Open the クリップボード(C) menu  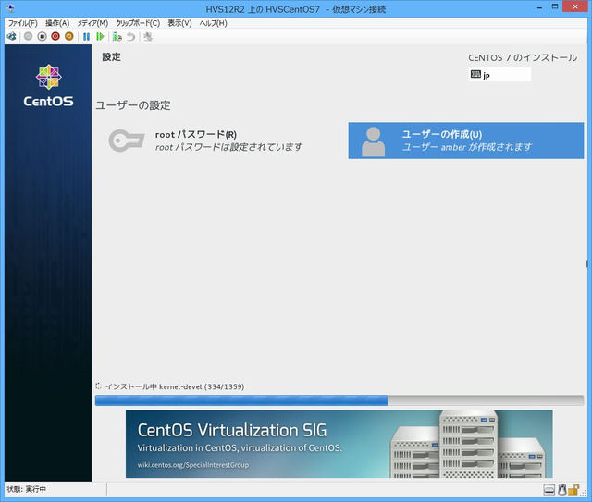pos(138,23)
